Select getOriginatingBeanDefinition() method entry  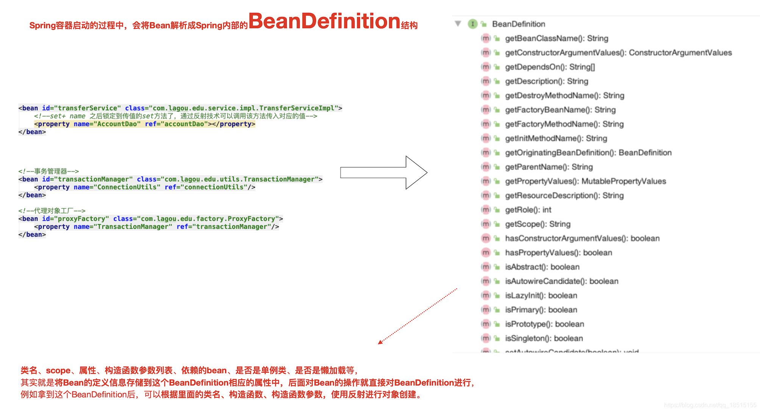coord(588,153)
